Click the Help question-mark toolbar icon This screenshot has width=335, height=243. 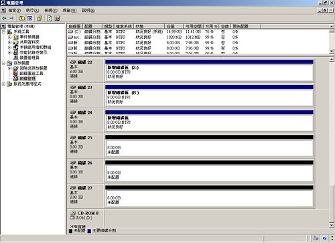[x=40, y=18]
